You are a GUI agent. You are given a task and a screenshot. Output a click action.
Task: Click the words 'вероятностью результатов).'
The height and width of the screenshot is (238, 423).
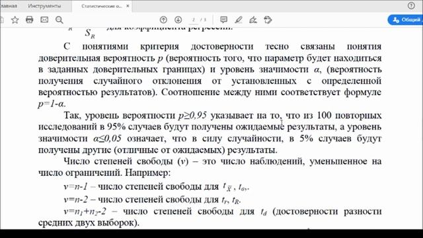pos(98,93)
